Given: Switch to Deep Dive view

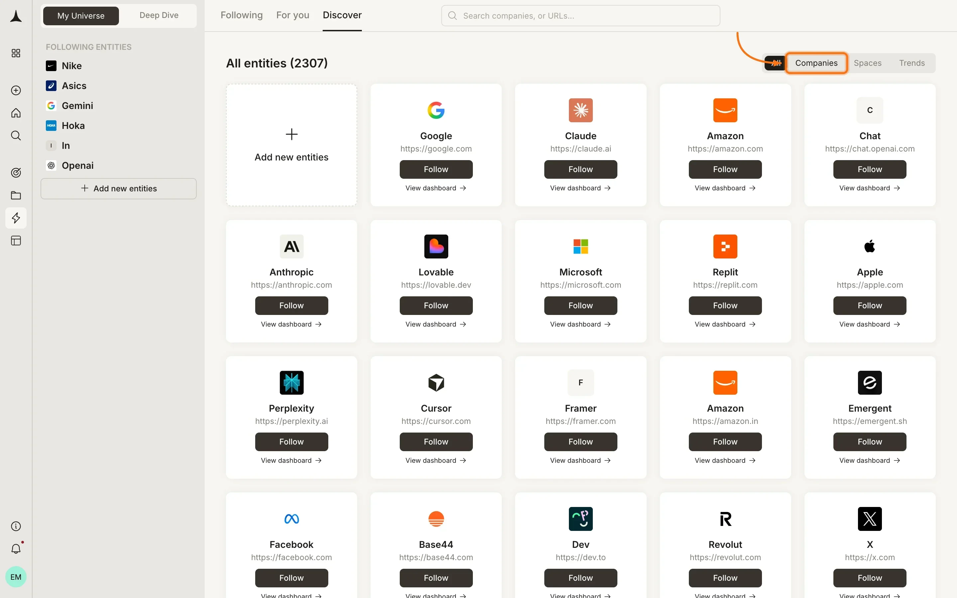Looking at the screenshot, I should (x=159, y=15).
